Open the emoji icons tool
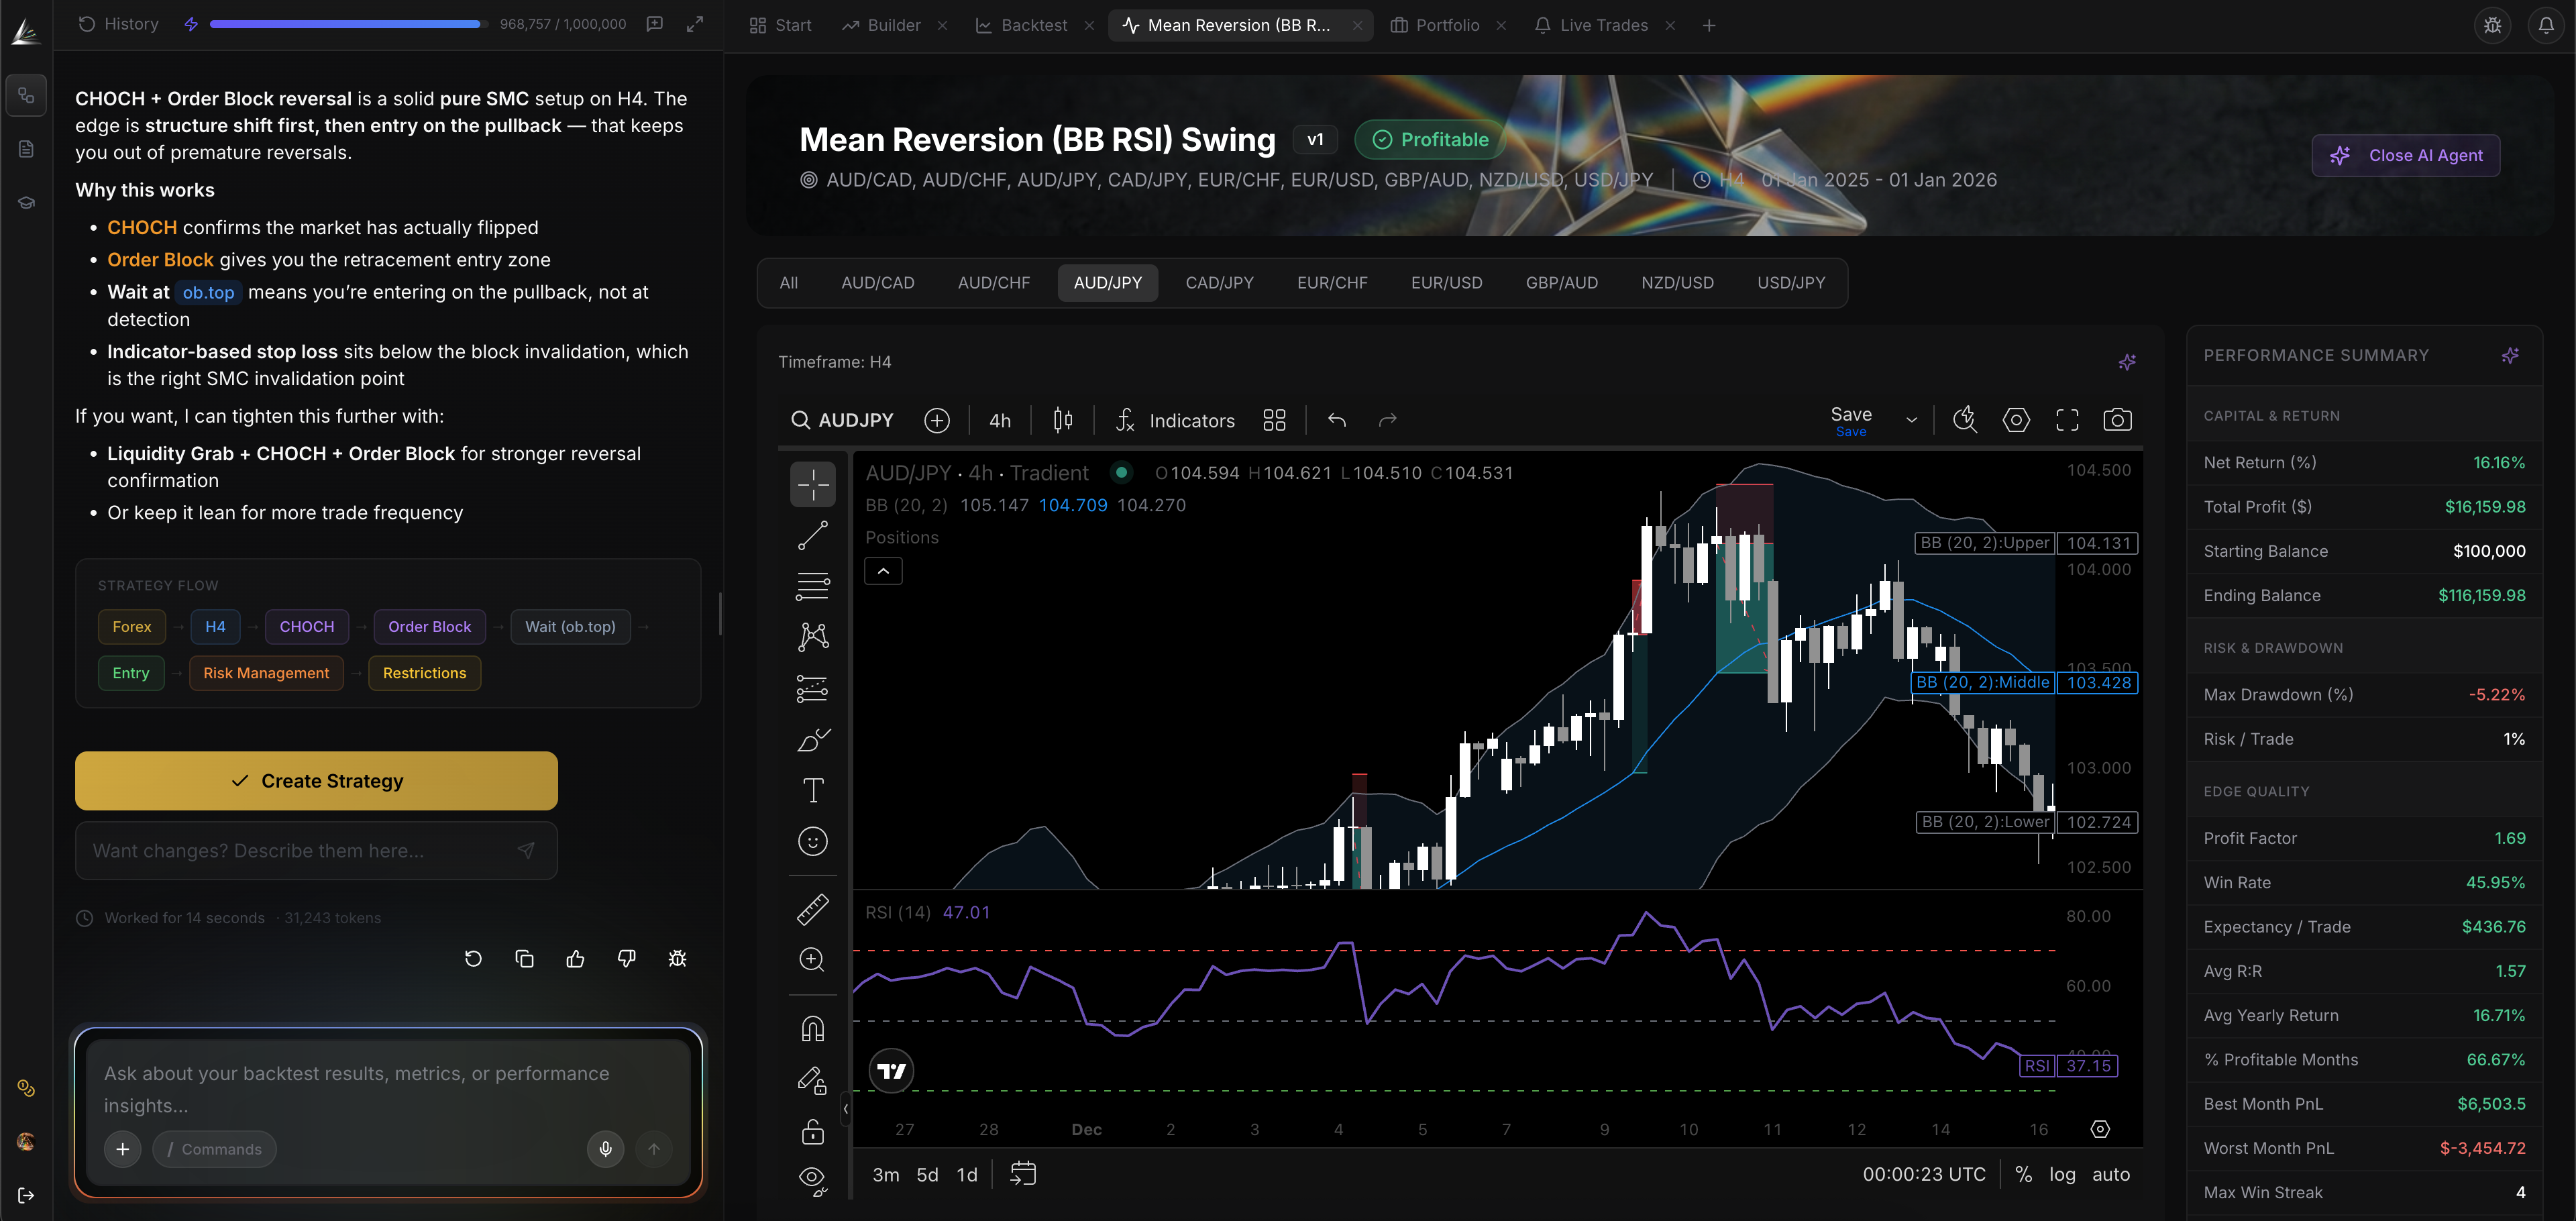The image size is (2576, 1221). point(812,842)
